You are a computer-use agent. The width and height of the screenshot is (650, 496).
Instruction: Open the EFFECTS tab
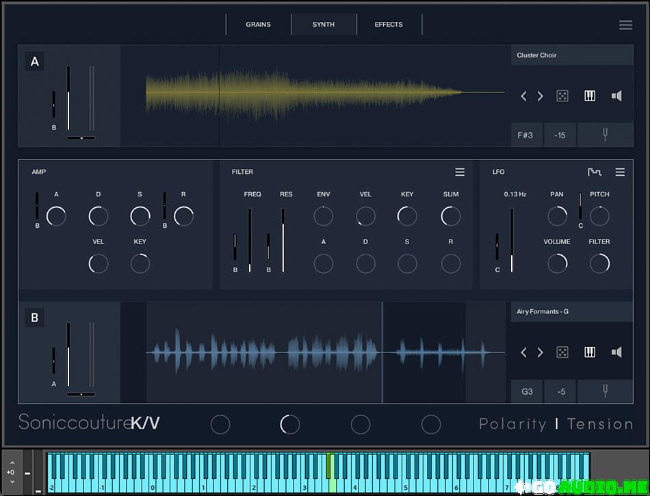tap(389, 25)
